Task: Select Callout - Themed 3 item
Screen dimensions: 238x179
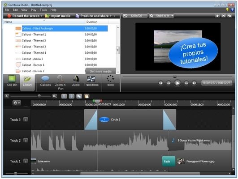Action: [61, 47]
